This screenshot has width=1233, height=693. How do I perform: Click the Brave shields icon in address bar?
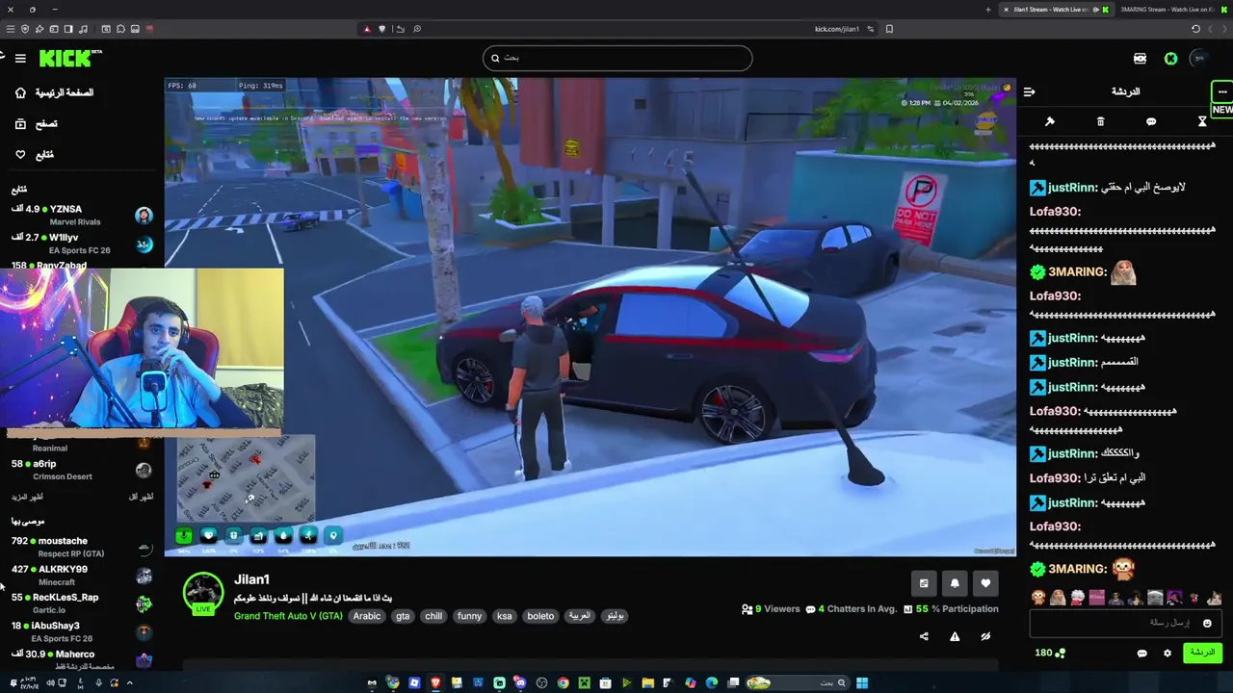381,29
